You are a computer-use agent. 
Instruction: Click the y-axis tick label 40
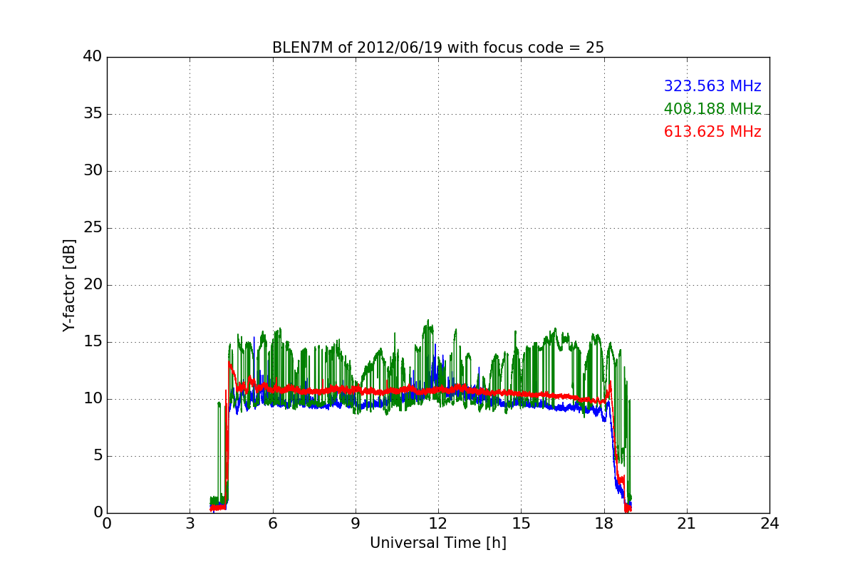coord(93,57)
